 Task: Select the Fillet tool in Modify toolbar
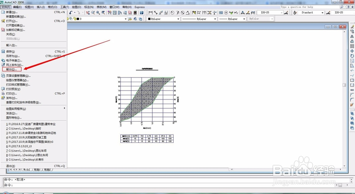[352, 100]
